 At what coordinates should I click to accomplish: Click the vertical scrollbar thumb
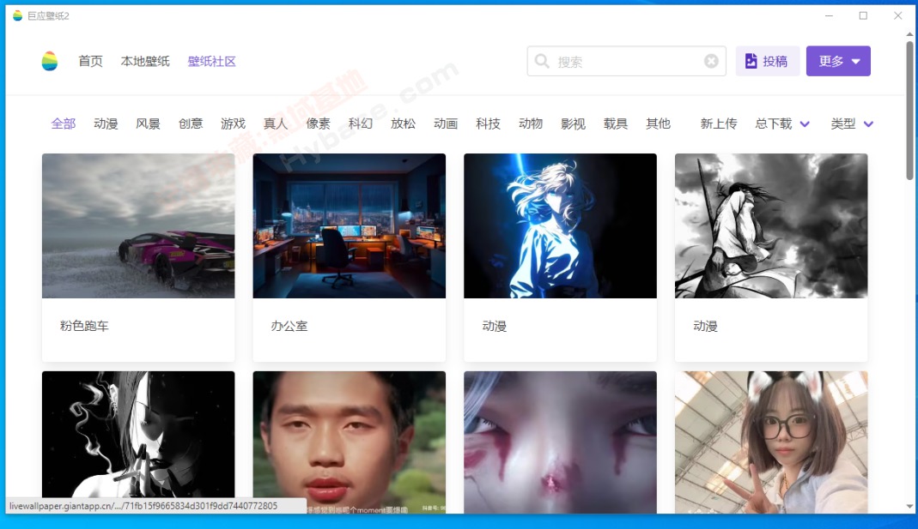pyautogui.click(x=909, y=111)
